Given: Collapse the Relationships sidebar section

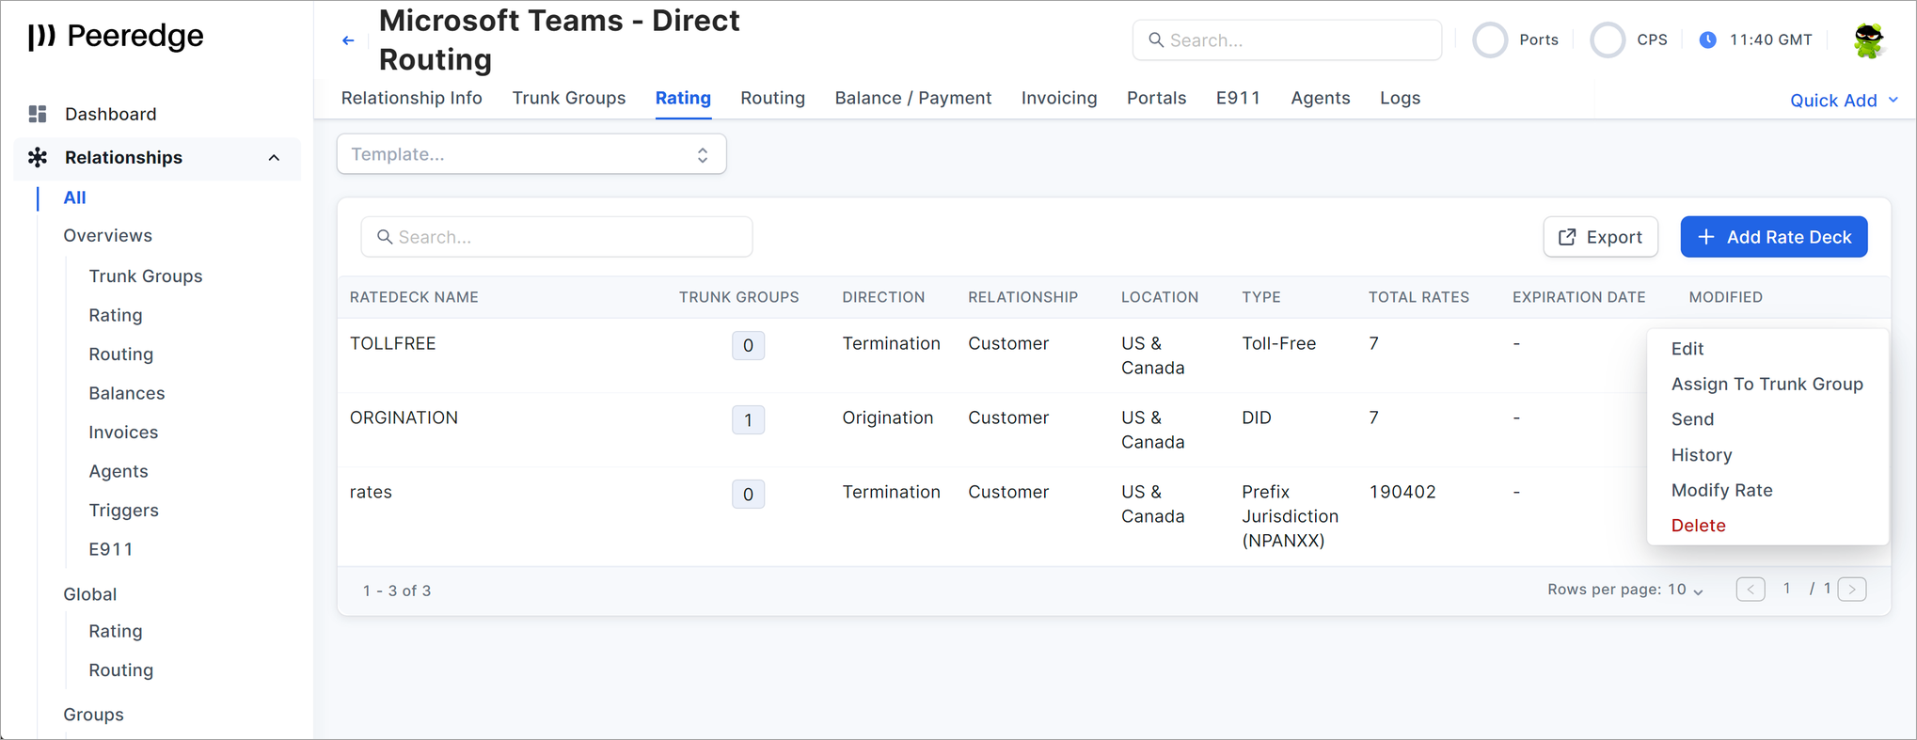Looking at the screenshot, I should click(x=274, y=157).
